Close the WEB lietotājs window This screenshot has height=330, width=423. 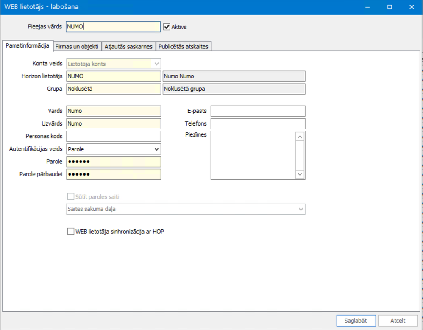(412, 7)
